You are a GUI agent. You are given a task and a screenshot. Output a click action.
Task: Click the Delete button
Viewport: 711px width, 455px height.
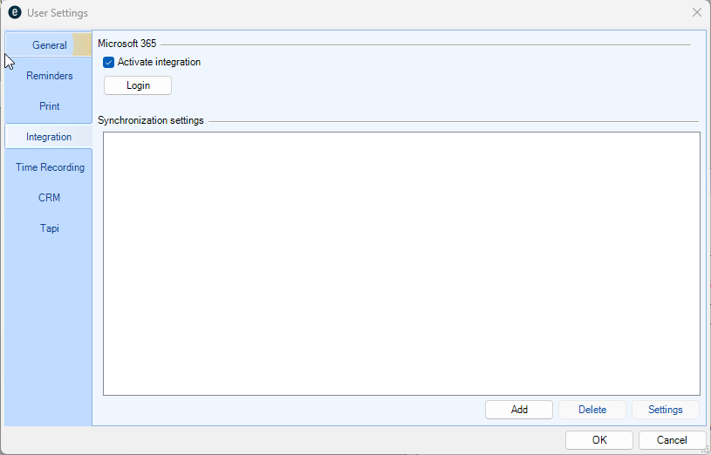click(592, 410)
